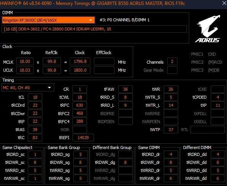Click the tRFC value 630
The height and width of the screenshot is (186, 227).
pyautogui.click(x=80, y=105)
